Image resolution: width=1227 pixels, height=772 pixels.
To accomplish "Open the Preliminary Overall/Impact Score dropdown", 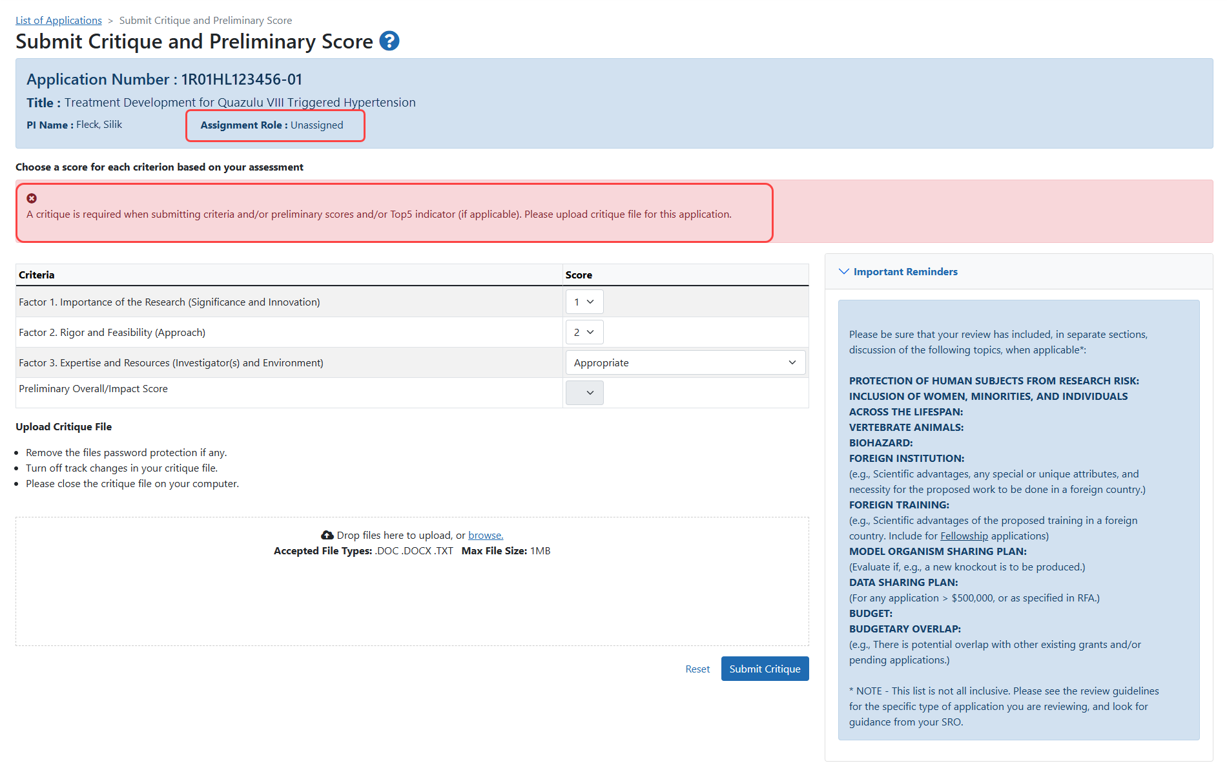I will [584, 393].
